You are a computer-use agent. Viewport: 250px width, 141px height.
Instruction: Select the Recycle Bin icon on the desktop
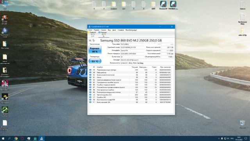(243, 124)
